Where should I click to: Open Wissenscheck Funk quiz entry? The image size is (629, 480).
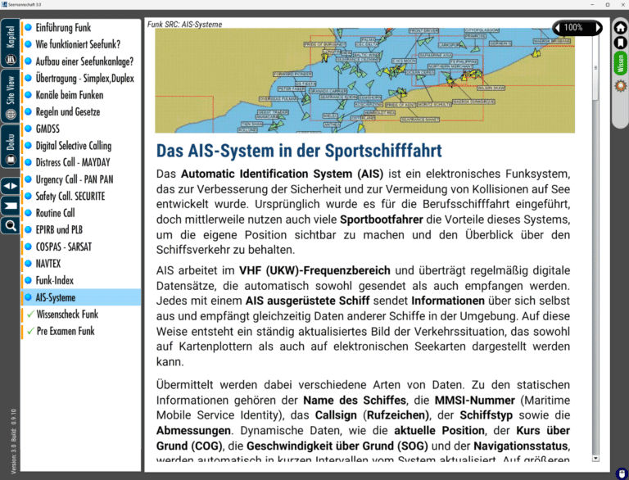tap(80, 315)
